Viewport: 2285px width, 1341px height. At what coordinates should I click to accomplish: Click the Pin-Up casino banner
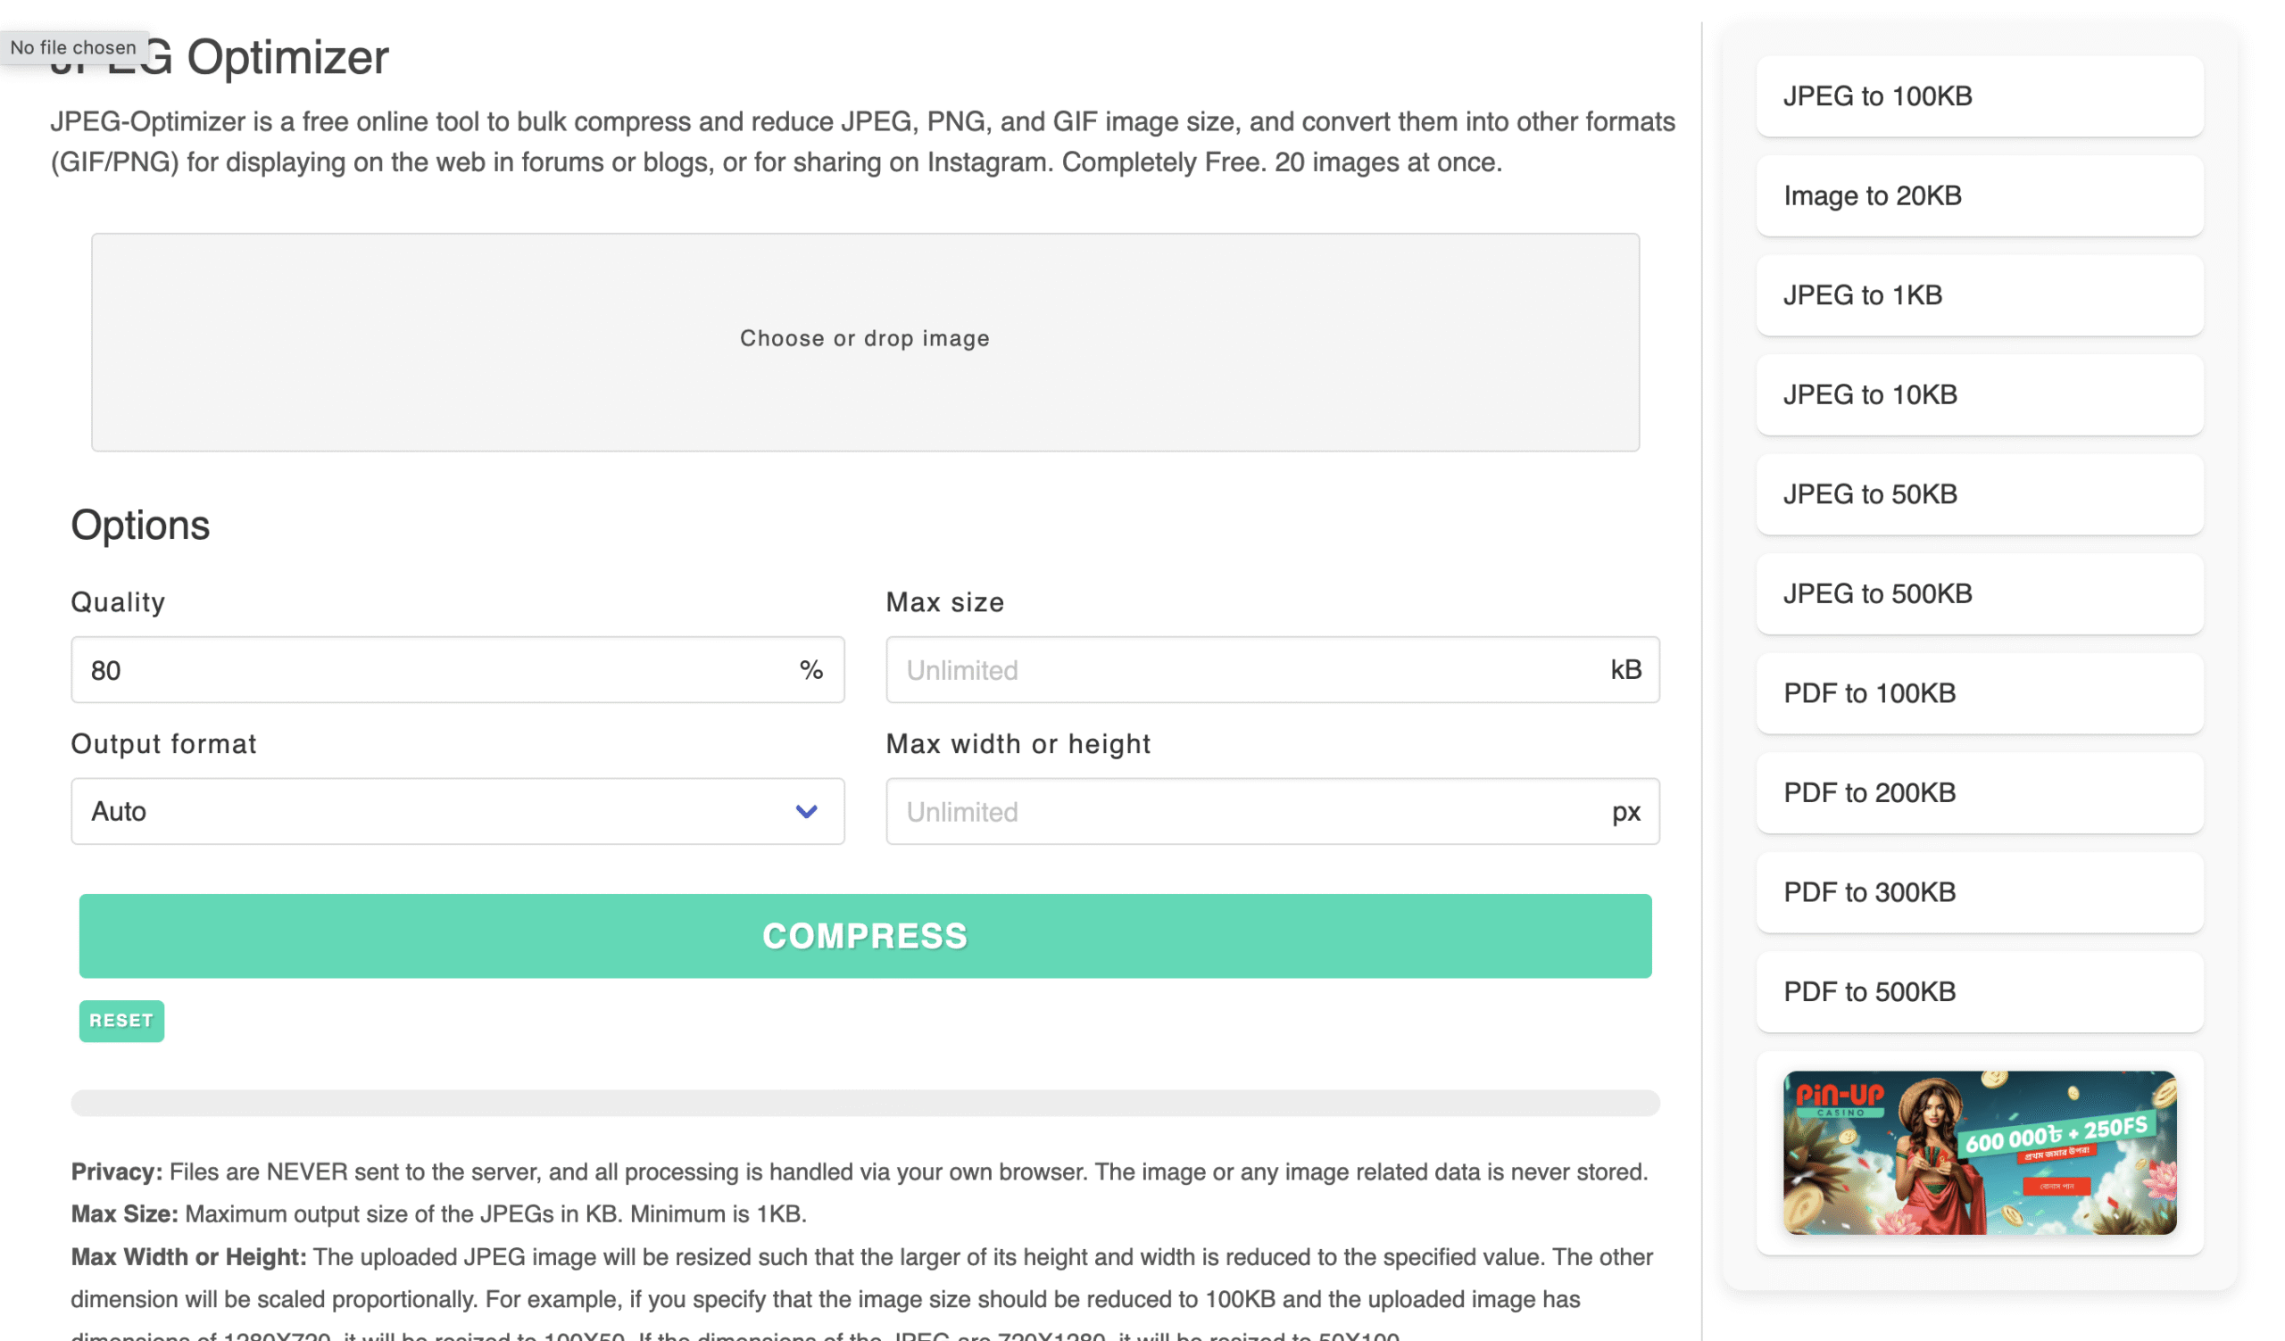pos(1981,1154)
